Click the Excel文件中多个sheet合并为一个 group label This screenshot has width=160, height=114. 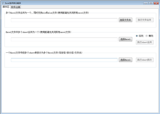[x=38, y=32]
